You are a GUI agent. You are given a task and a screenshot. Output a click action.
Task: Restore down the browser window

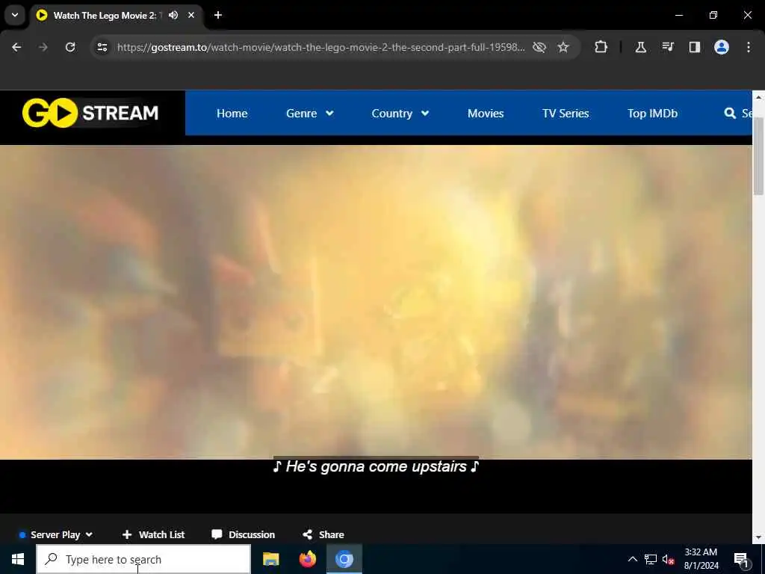[x=713, y=15]
